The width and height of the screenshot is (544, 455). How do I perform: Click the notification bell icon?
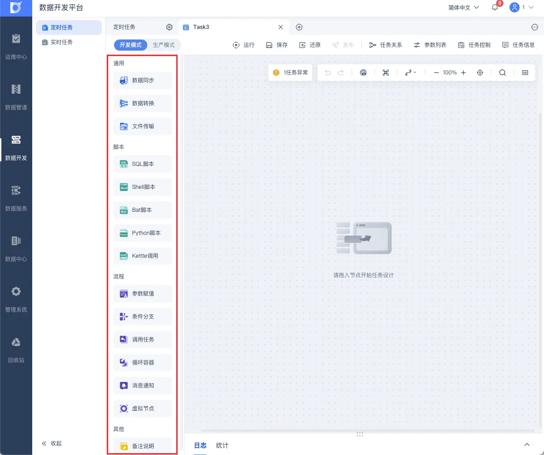point(495,7)
